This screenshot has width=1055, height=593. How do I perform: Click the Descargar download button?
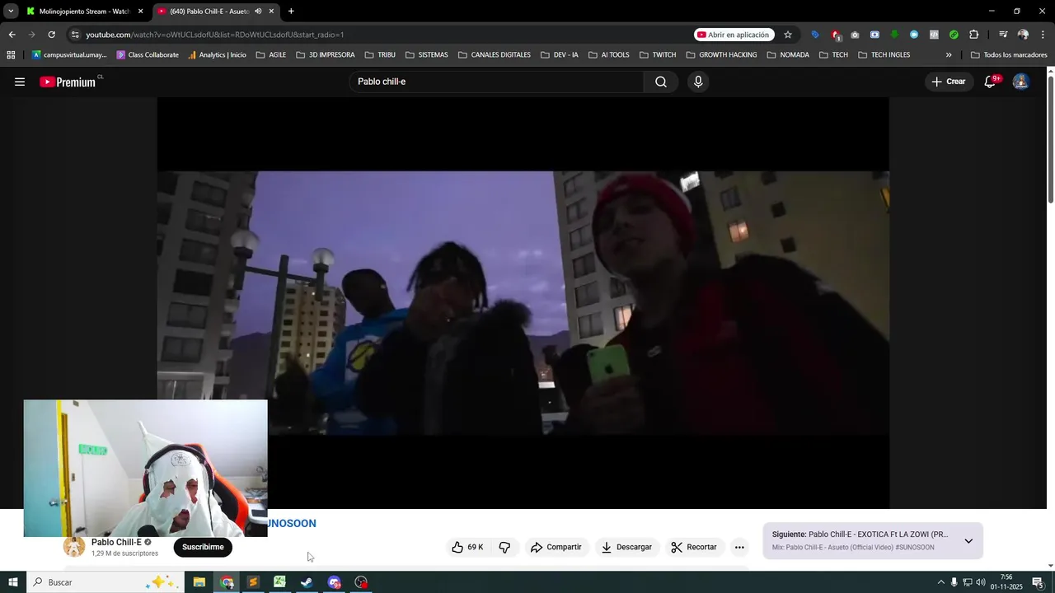(626, 547)
